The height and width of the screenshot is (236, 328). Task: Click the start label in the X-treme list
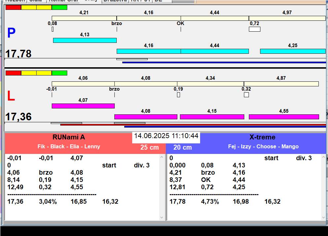click(x=271, y=158)
